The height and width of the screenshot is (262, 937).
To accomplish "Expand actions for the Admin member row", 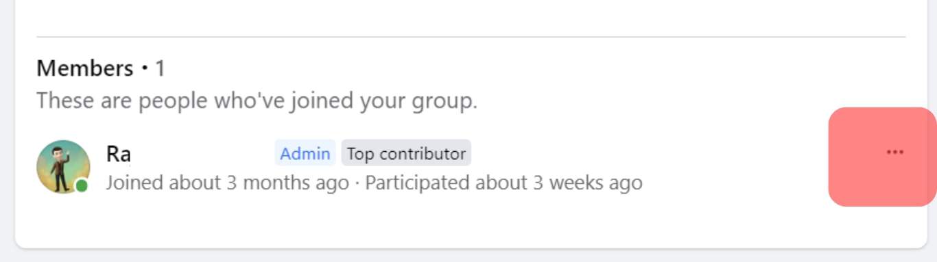I will pos(894,153).
